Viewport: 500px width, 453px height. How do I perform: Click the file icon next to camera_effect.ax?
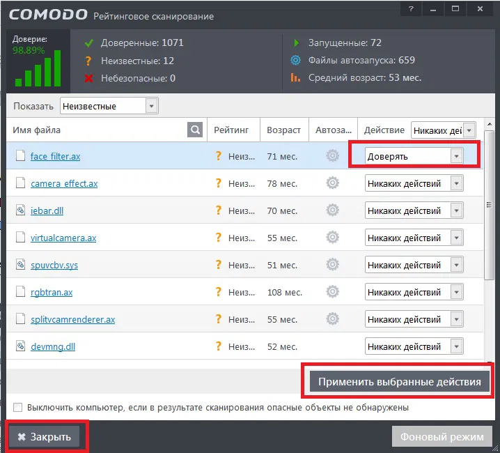pos(21,183)
